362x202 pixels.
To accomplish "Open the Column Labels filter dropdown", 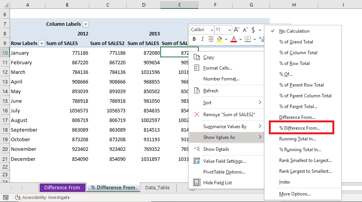I will [85, 24].
